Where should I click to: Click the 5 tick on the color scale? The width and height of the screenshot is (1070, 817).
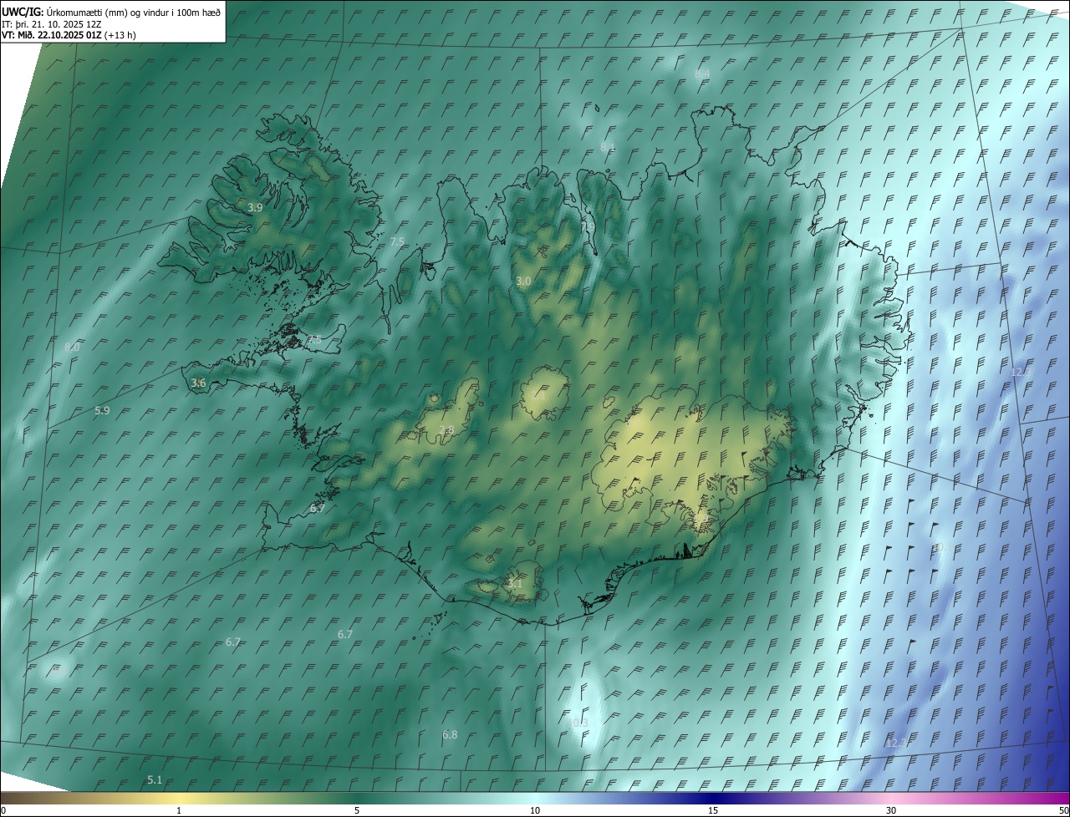point(357,811)
